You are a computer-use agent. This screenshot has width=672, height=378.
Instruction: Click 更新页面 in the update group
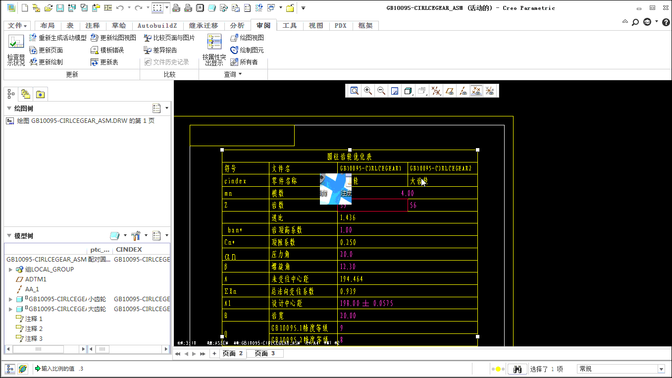point(46,50)
